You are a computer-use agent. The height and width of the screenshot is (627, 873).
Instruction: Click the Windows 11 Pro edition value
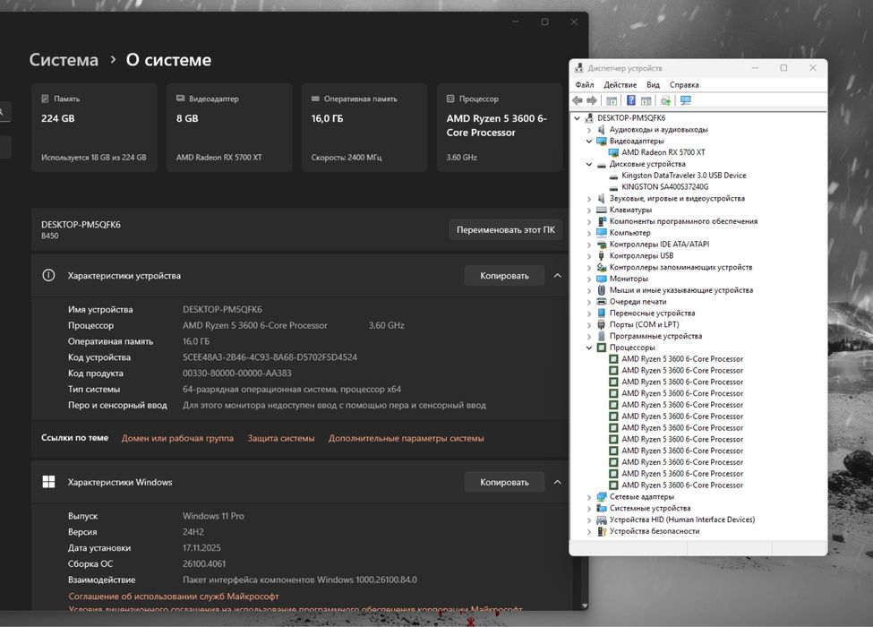[213, 516]
